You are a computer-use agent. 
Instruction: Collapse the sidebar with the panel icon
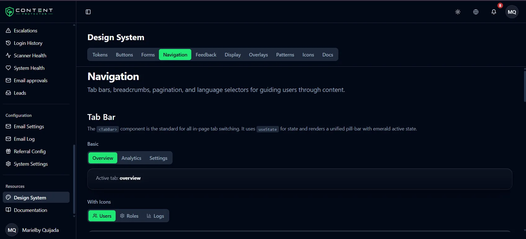(x=88, y=12)
